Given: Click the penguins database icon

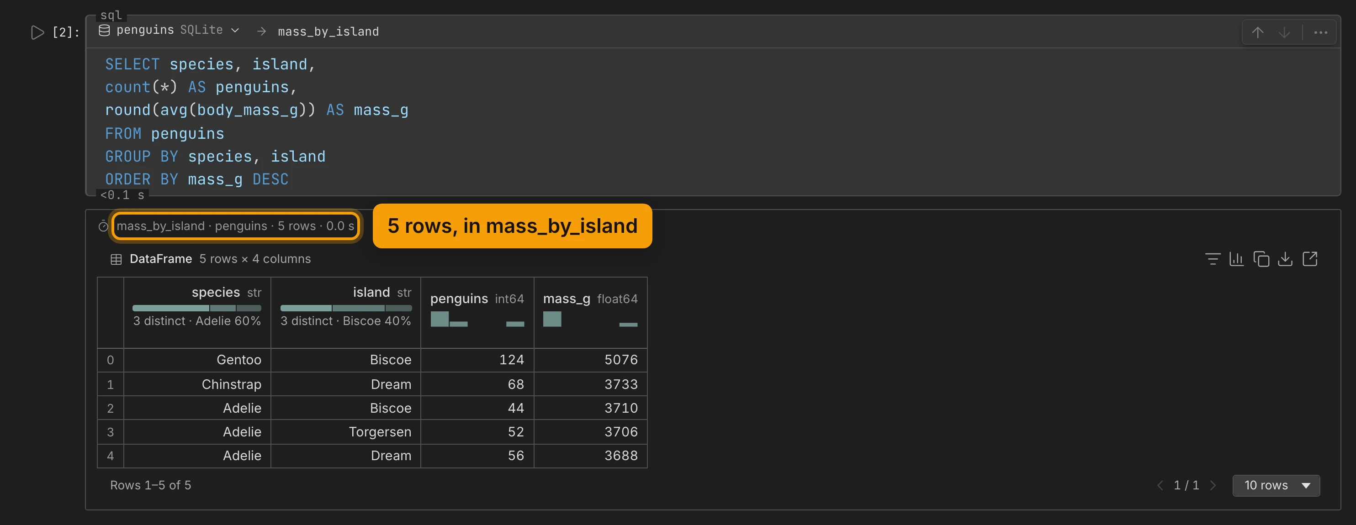Looking at the screenshot, I should click(104, 31).
